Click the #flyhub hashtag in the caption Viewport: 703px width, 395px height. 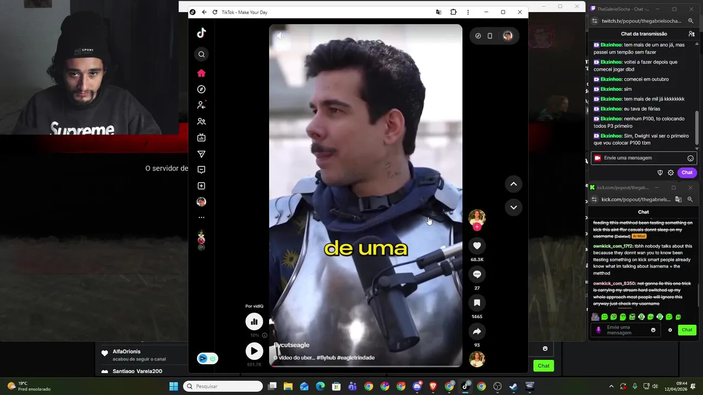[x=325, y=358]
